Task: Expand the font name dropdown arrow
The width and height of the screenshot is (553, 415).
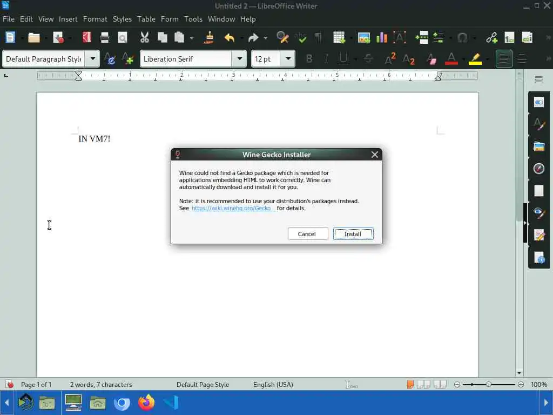Action: 239,58
